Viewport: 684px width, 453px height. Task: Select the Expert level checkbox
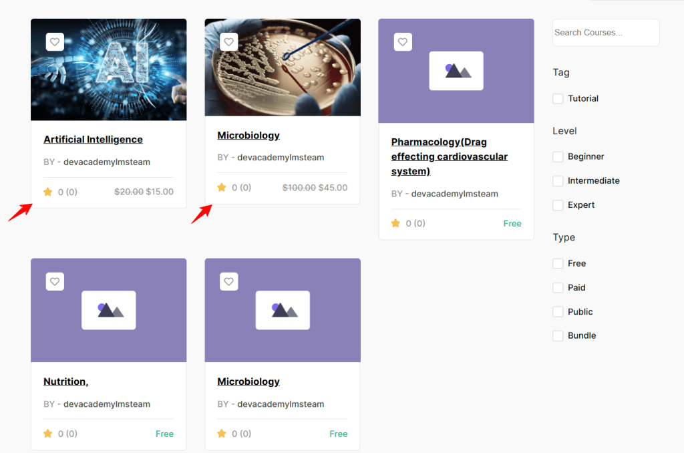pyautogui.click(x=558, y=205)
